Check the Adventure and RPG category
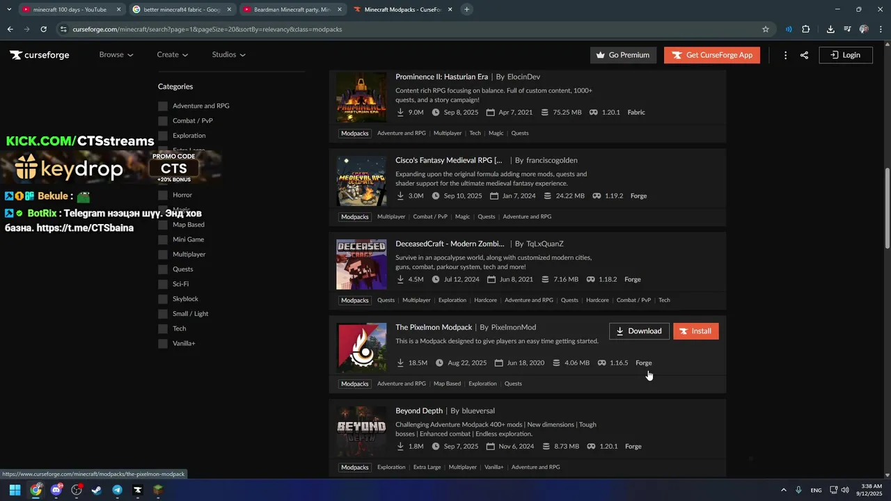 pyautogui.click(x=163, y=106)
